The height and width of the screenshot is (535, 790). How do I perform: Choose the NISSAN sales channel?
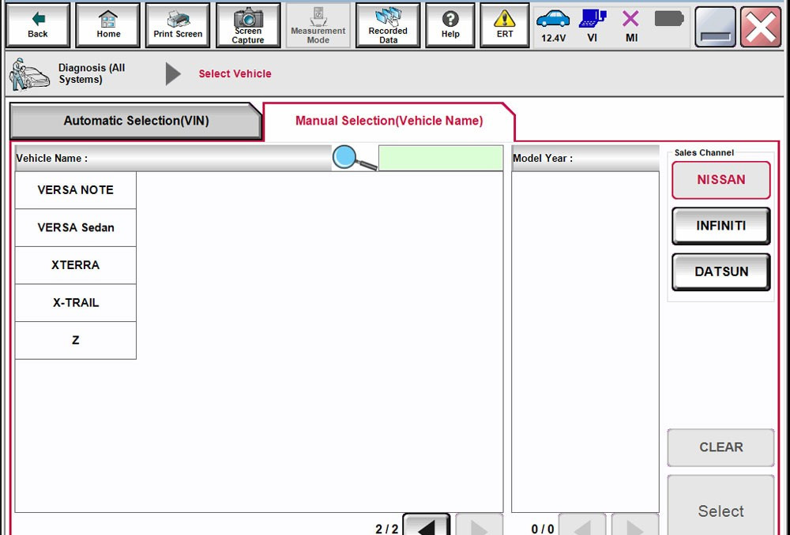(720, 180)
